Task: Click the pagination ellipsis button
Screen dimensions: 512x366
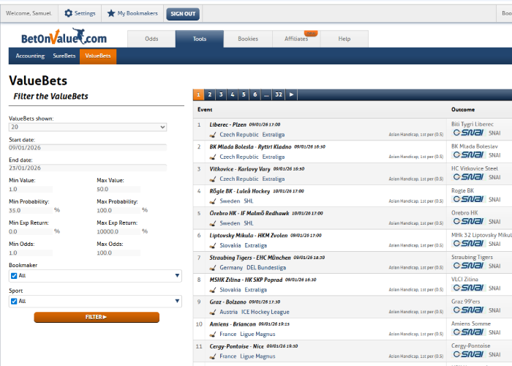Action: 266,94
